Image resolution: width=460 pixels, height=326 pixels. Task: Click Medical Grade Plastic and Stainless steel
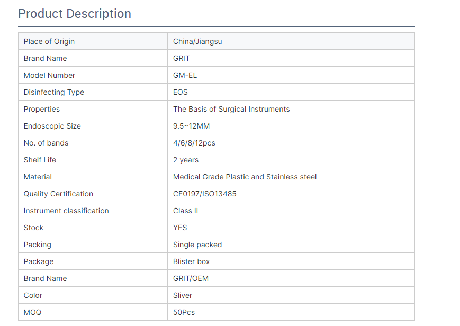245,177
